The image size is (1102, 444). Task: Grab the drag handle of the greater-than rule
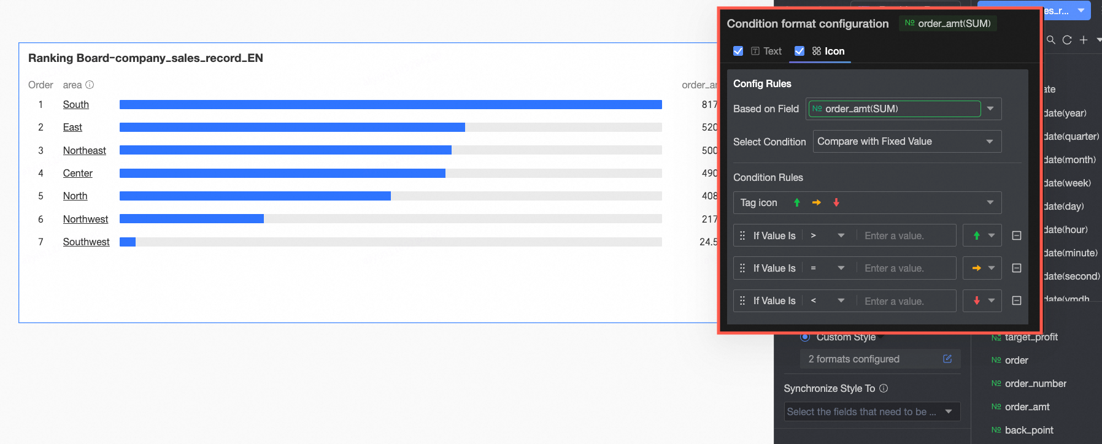[742, 235]
